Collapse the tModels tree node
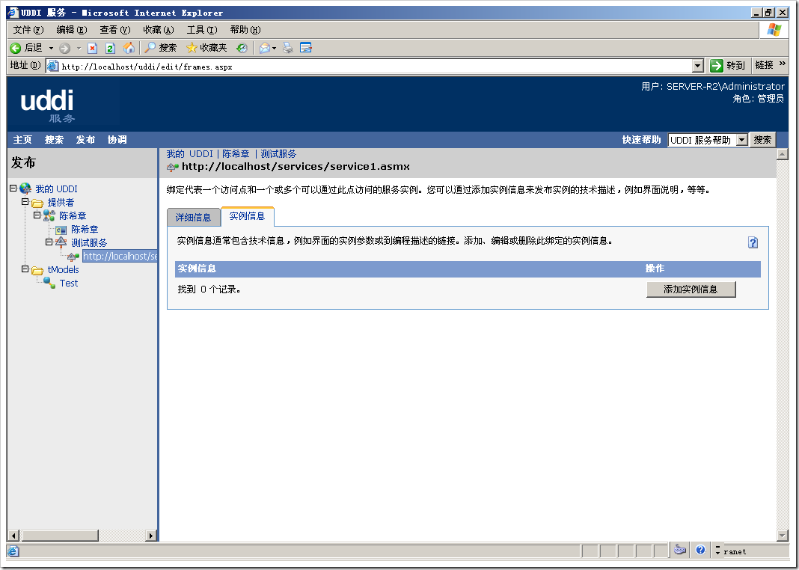The width and height of the screenshot is (799, 570). click(x=25, y=269)
